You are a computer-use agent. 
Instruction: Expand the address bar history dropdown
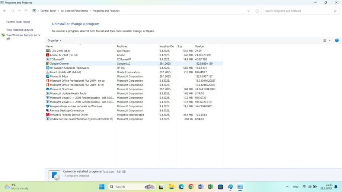pos(249,11)
